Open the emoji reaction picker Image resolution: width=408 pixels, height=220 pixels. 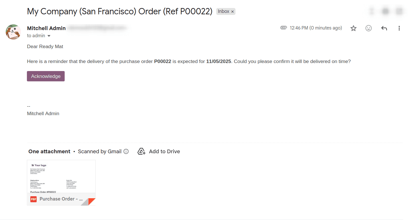[369, 28]
